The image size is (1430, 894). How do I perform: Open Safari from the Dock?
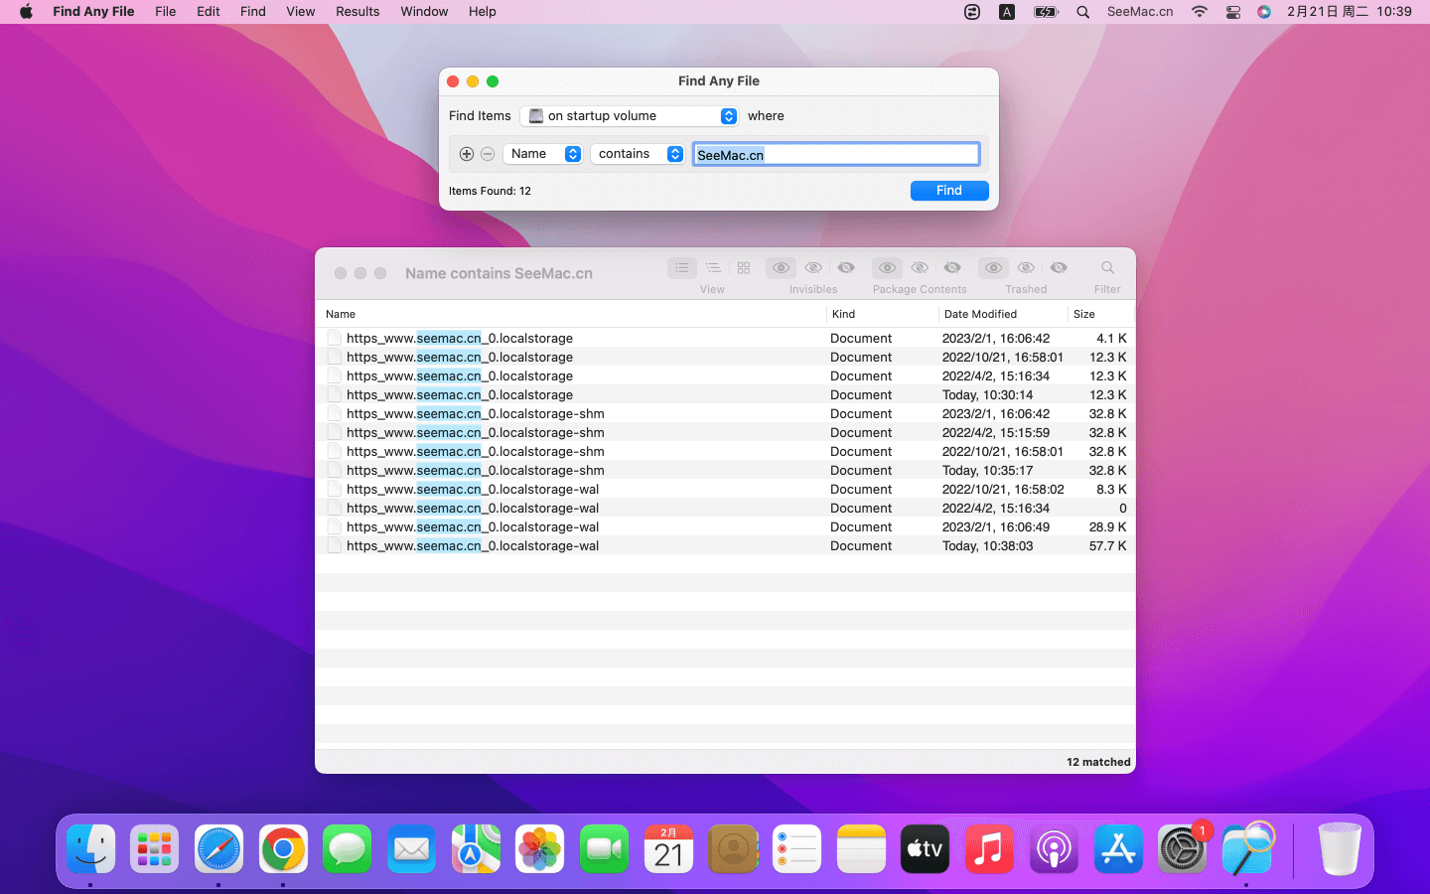point(218,849)
